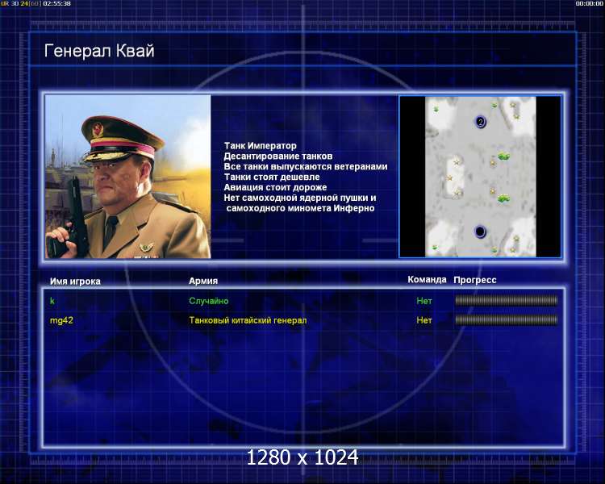Click the General Kwai portrait image

[x=128, y=177]
